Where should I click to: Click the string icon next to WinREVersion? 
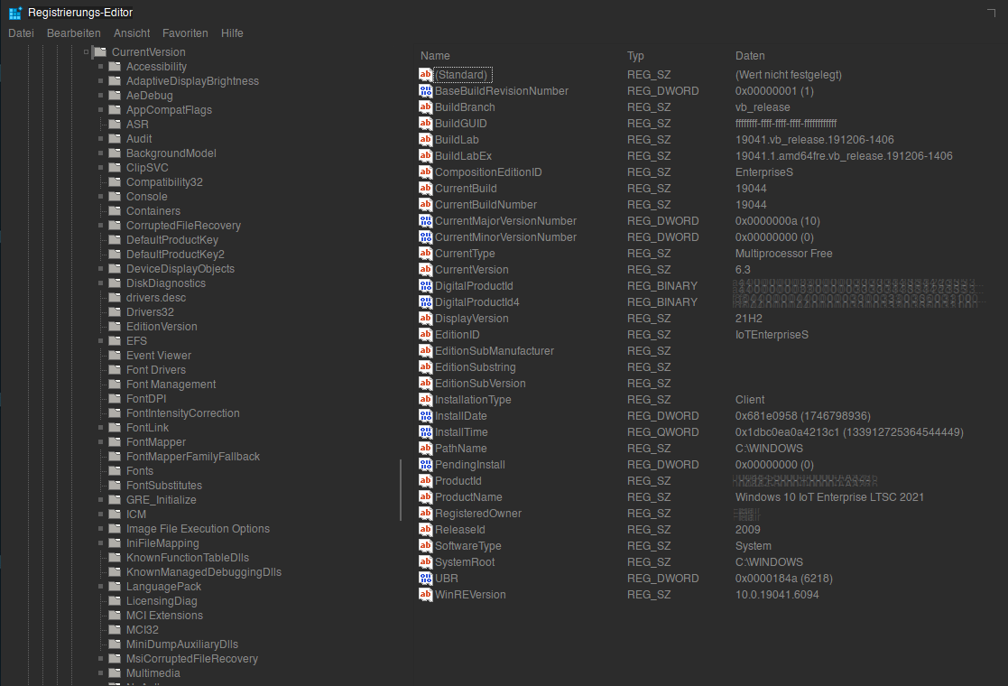click(426, 594)
